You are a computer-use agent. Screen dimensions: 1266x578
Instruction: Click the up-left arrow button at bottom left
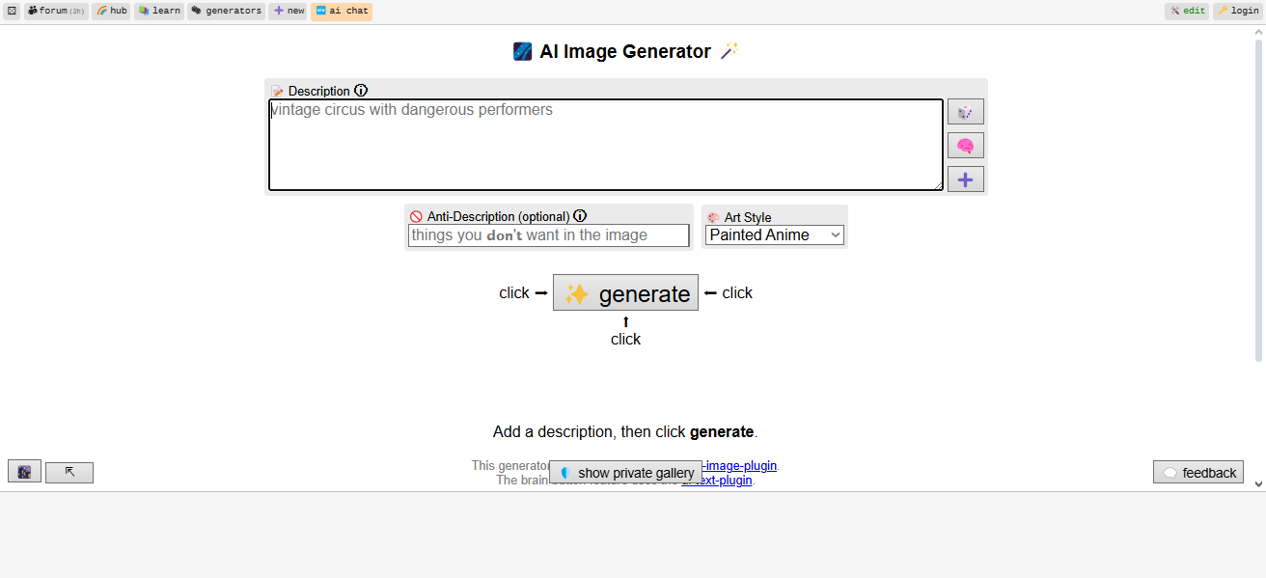69,472
